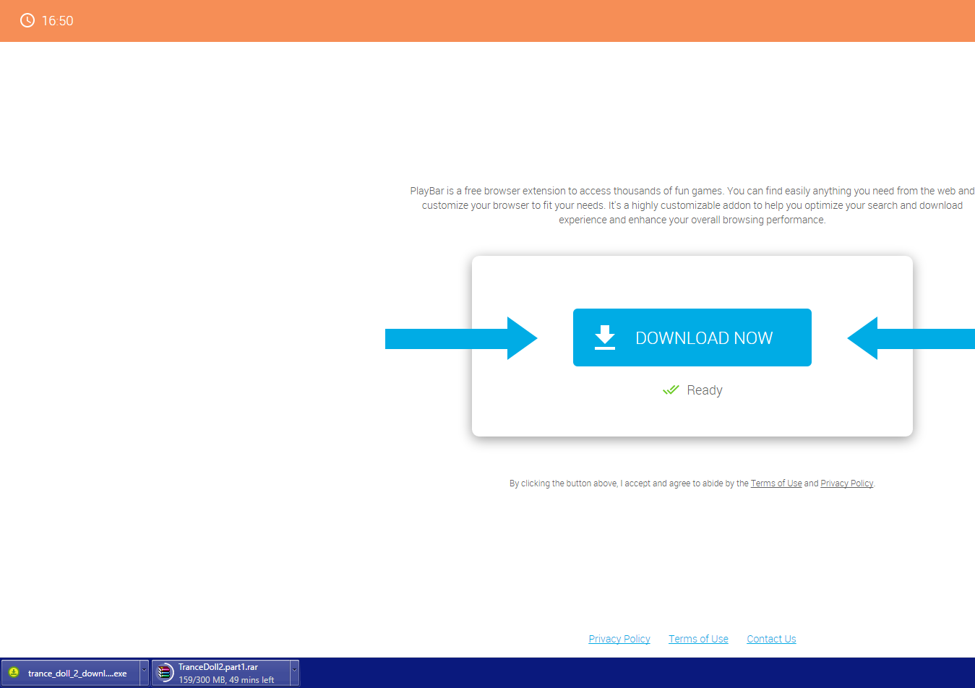Click the download arrow icon on button
Viewport: 975px width, 688px height.
point(604,337)
